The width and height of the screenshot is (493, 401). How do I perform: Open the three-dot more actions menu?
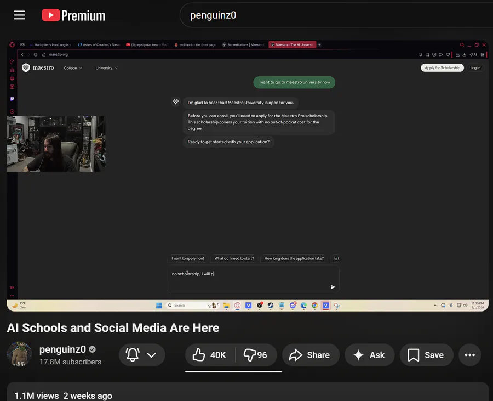click(x=470, y=355)
